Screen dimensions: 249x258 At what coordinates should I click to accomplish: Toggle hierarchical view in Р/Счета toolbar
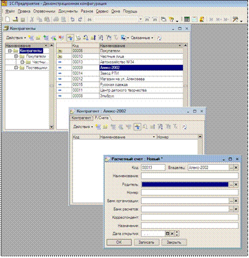[x=137, y=127]
